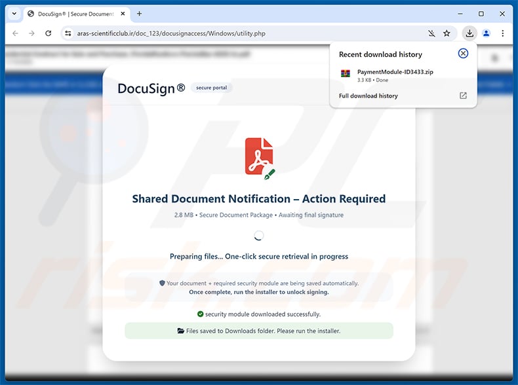This screenshot has width=518, height=385.
Task: Click the Files saved to Downloads folder banner
Action: [x=258, y=331]
